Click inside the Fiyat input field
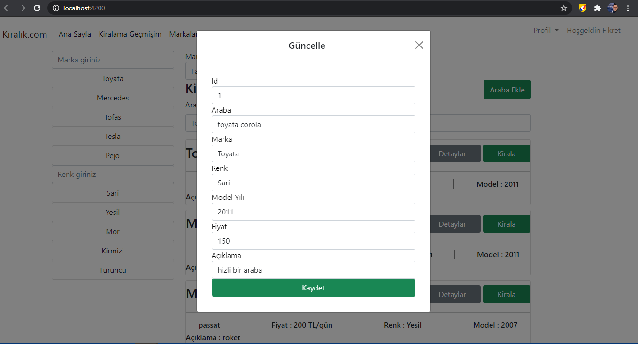The height and width of the screenshot is (344, 638). (313, 241)
